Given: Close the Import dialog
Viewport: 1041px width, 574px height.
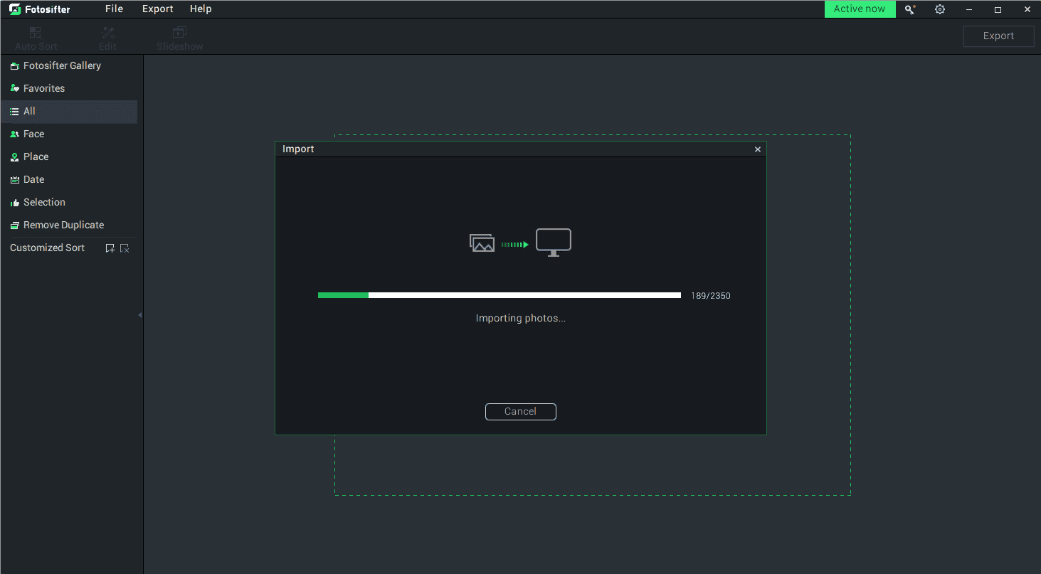Looking at the screenshot, I should point(757,149).
